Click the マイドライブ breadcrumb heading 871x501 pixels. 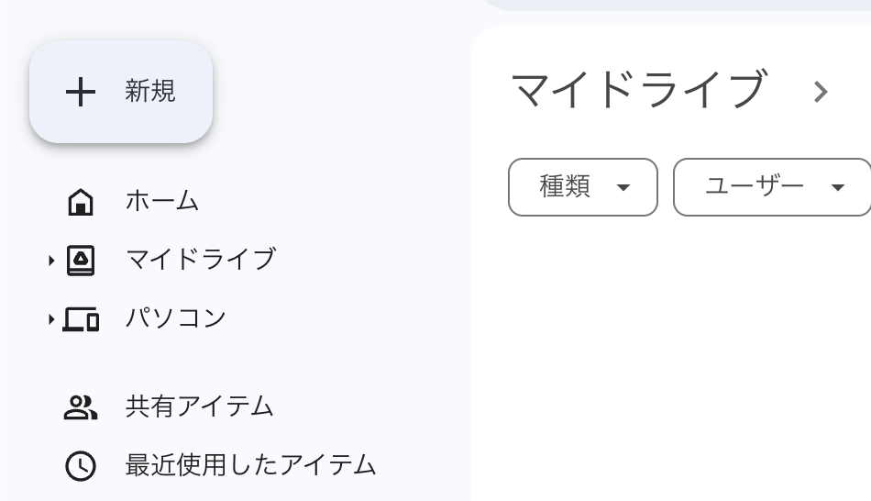click(638, 90)
